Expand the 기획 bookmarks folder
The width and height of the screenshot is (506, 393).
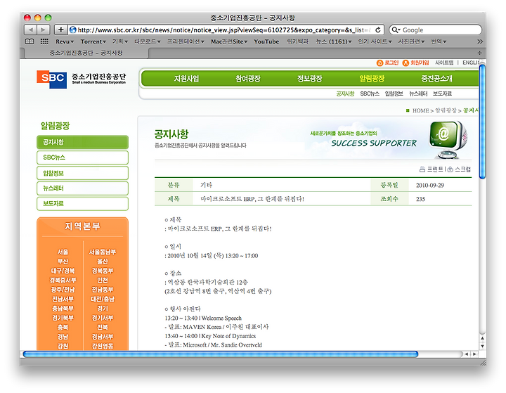tap(120, 41)
